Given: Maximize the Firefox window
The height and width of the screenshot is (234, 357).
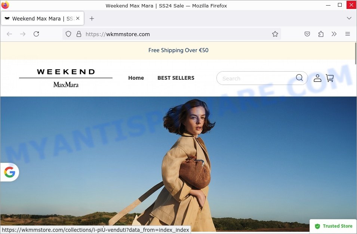Looking at the screenshot, I should point(340,5).
